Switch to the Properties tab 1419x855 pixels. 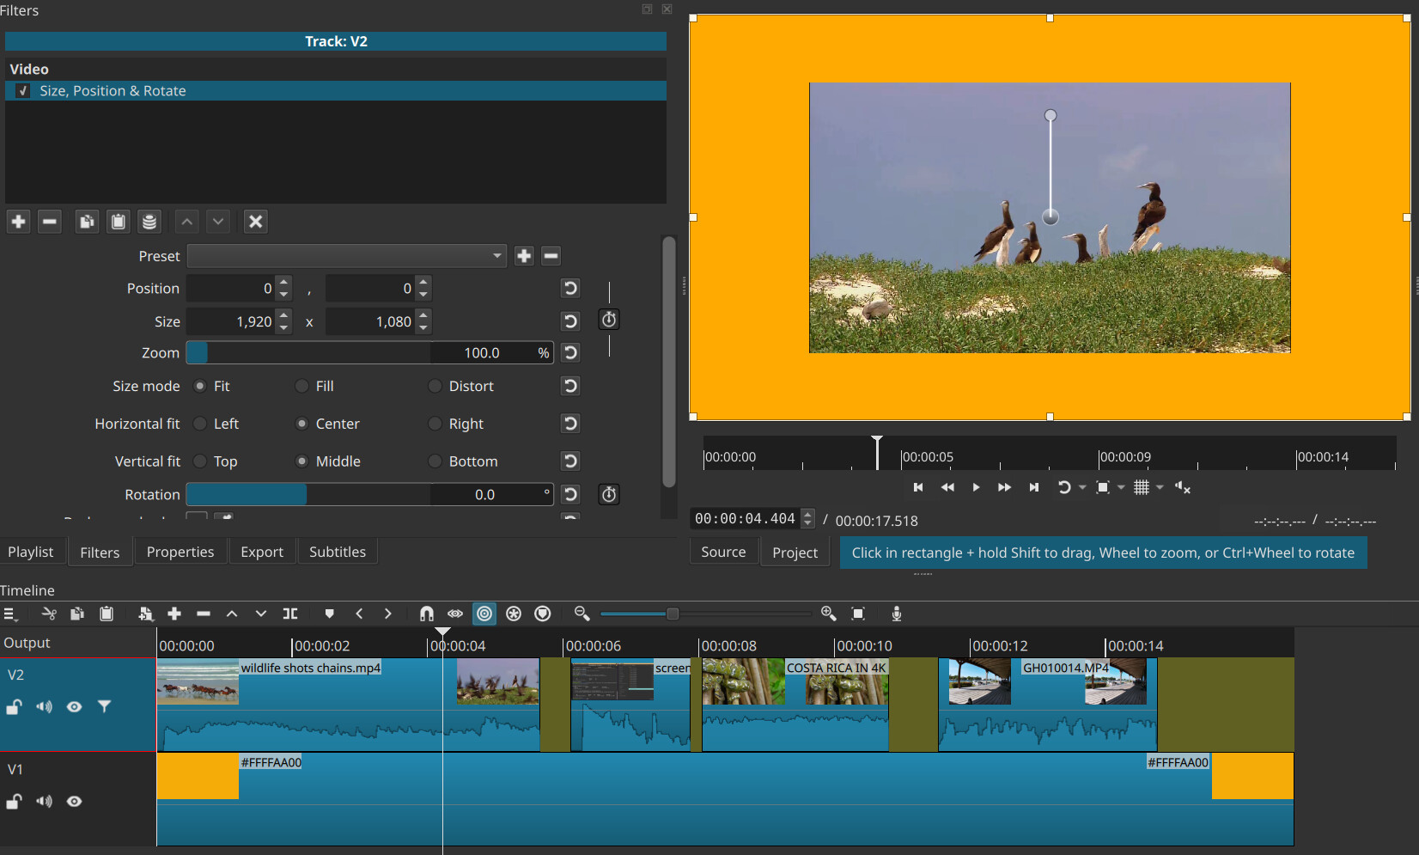[180, 552]
